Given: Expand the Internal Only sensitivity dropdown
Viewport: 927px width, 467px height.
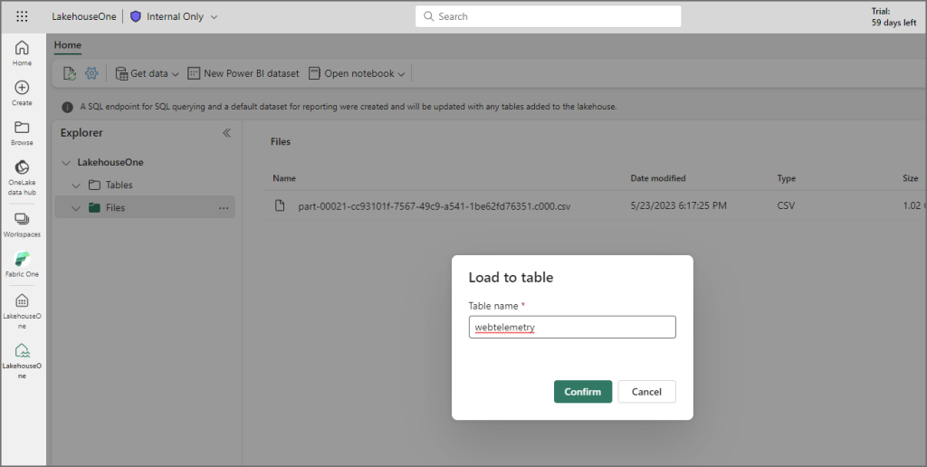Looking at the screenshot, I should [x=214, y=17].
